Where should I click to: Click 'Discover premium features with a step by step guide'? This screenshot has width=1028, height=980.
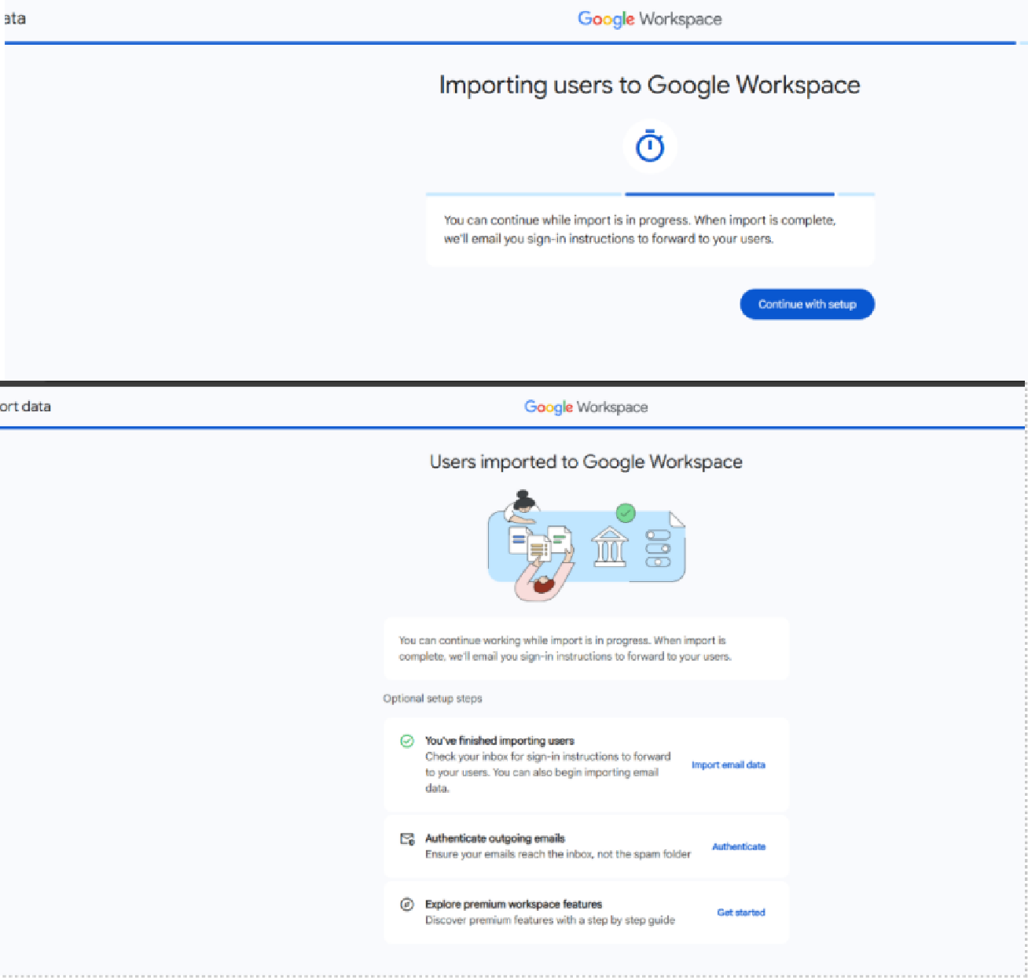(x=550, y=920)
